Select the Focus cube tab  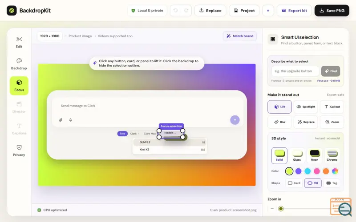coord(19,86)
